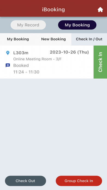Tap the Check Out button
The width and height of the screenshot is (107, 190).
click(x=25, y=181)
